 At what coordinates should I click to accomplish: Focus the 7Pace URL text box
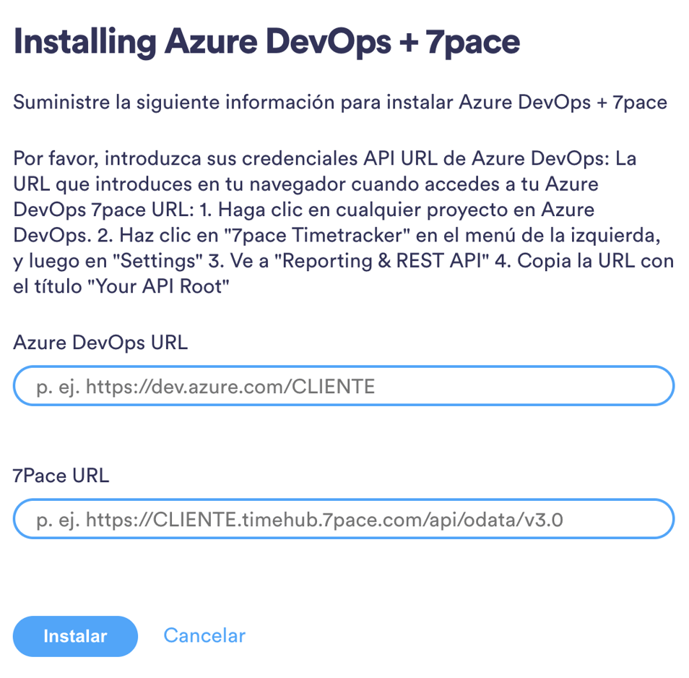pyautogui.click(x=344, y=519)
